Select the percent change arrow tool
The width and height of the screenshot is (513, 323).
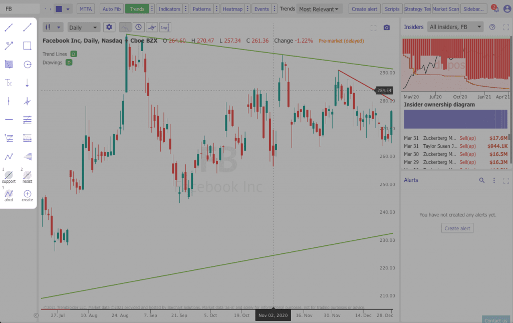click(9, 46)
